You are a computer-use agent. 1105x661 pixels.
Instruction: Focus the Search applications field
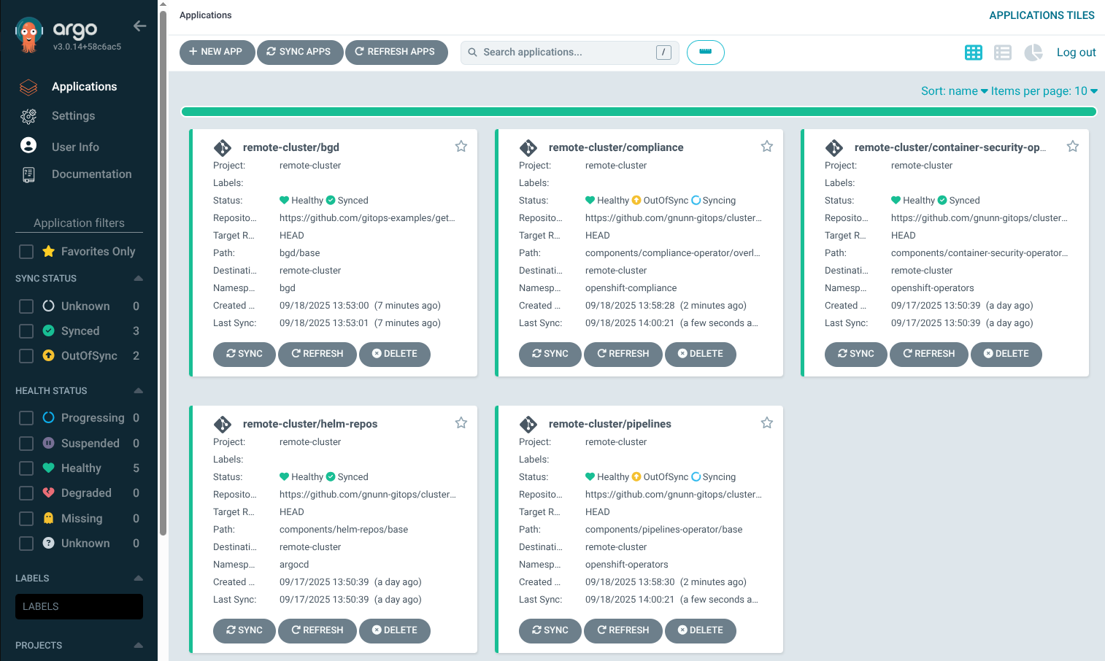(566, 53)
